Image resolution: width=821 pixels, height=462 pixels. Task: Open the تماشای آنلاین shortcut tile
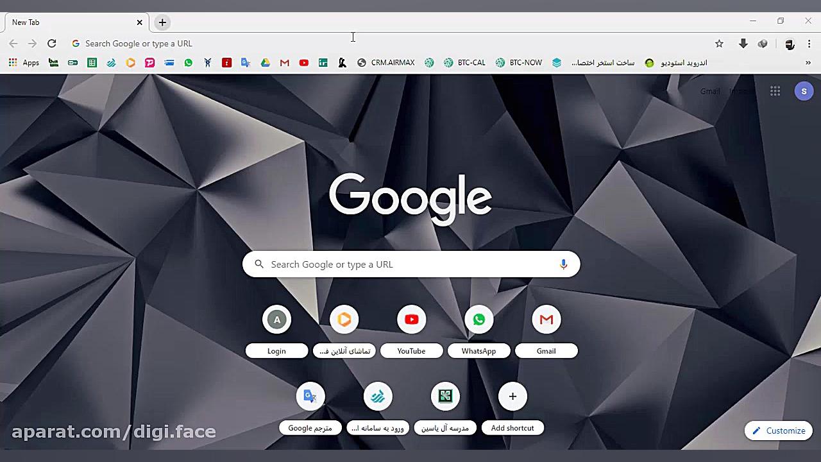pyautogui.click(x=344, y=332)
